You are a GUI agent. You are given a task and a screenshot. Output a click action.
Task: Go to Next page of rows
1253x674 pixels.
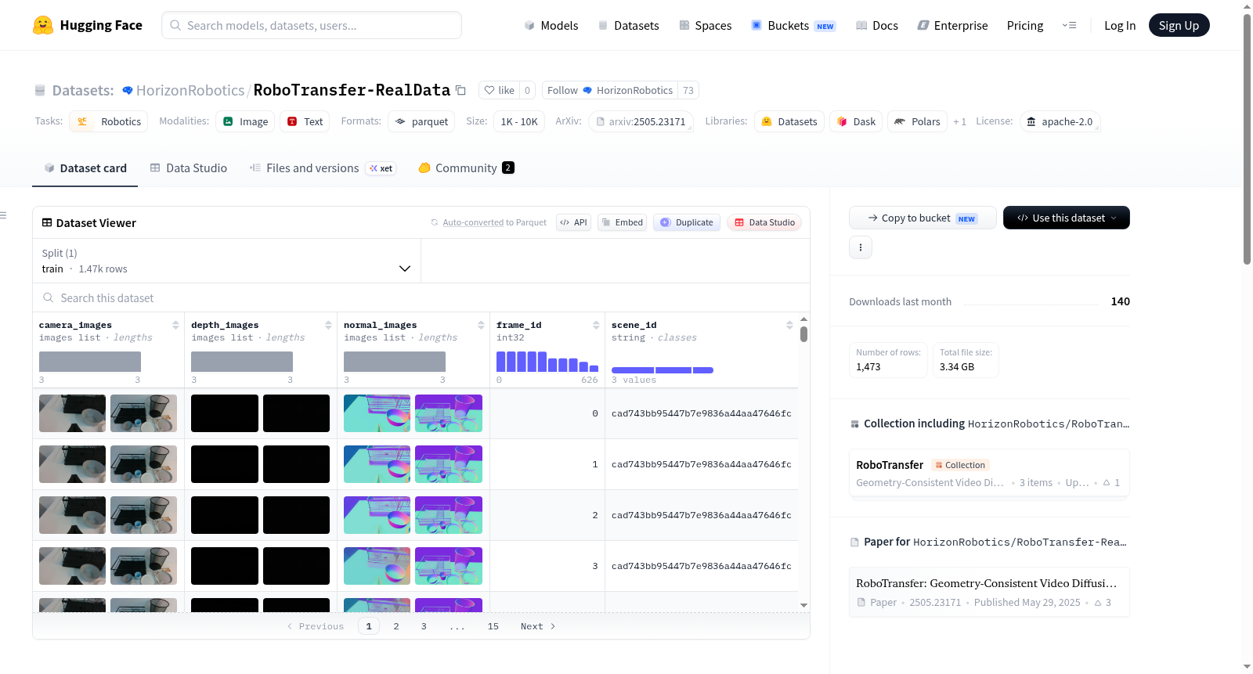(538, 626)
